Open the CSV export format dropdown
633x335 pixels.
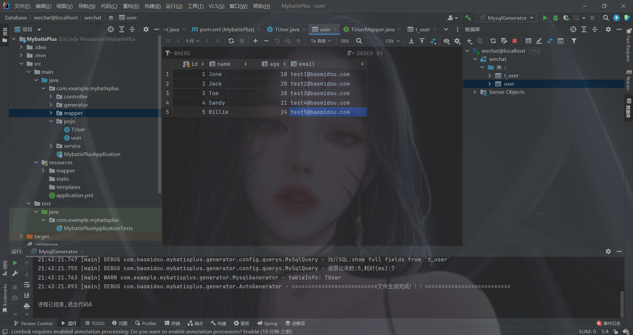coord(392,41)
